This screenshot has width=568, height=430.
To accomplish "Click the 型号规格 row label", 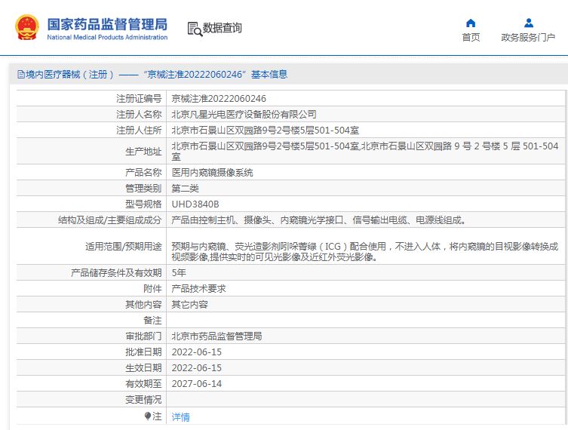I will pos(143,204).
